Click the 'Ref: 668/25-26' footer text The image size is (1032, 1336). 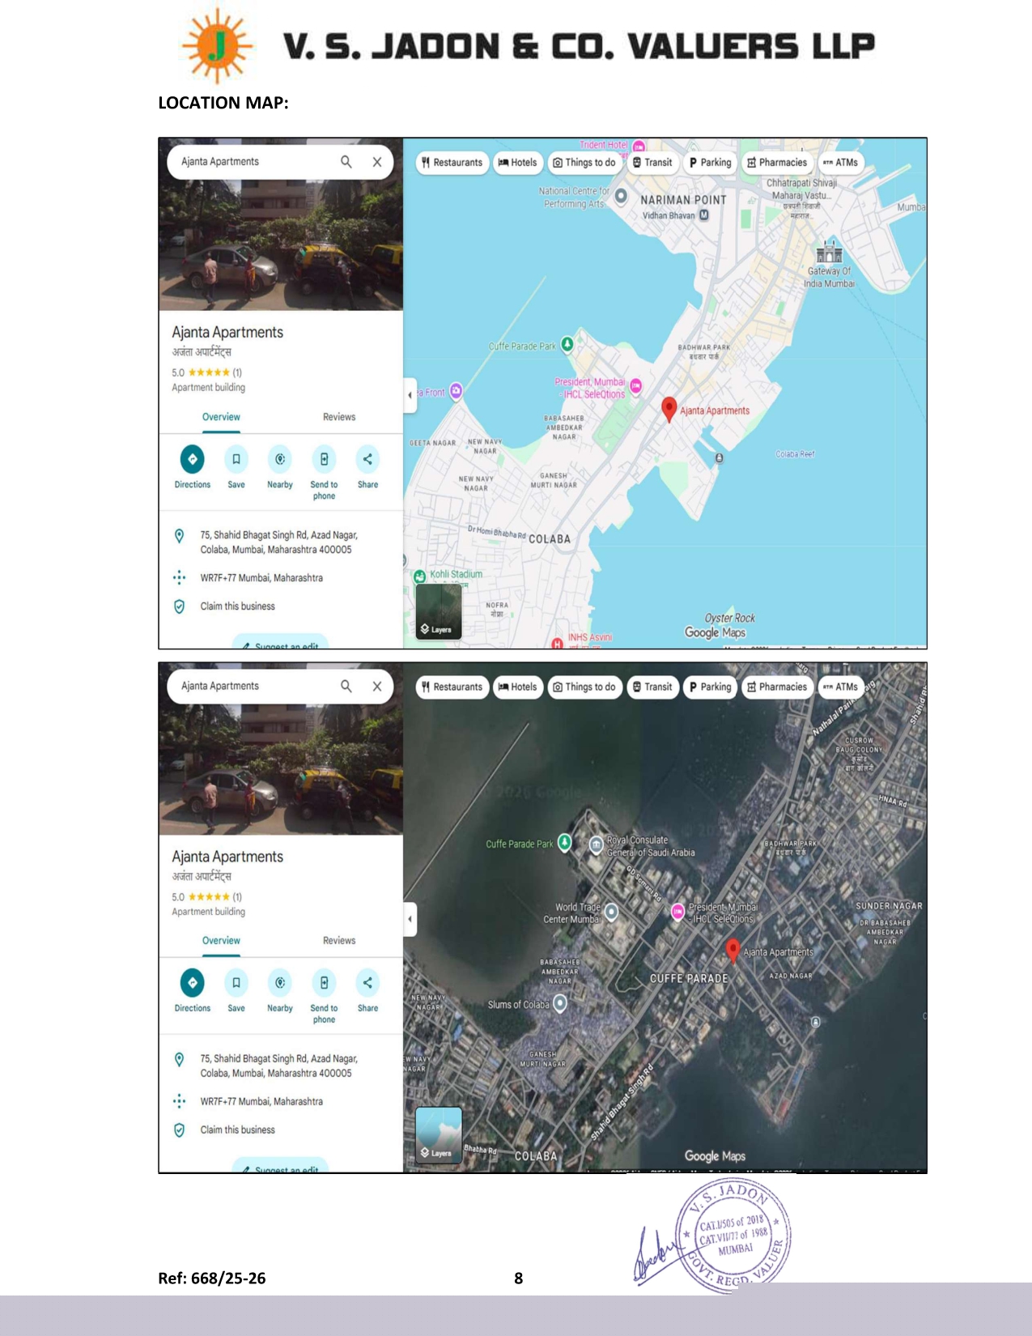point(212,1279)
